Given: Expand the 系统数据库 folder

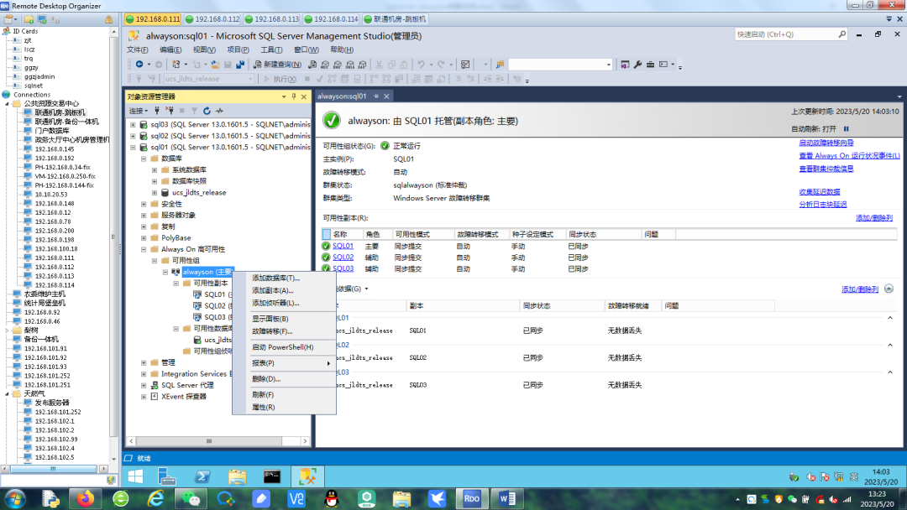Looking at the screenshot, I should point(155,169).
